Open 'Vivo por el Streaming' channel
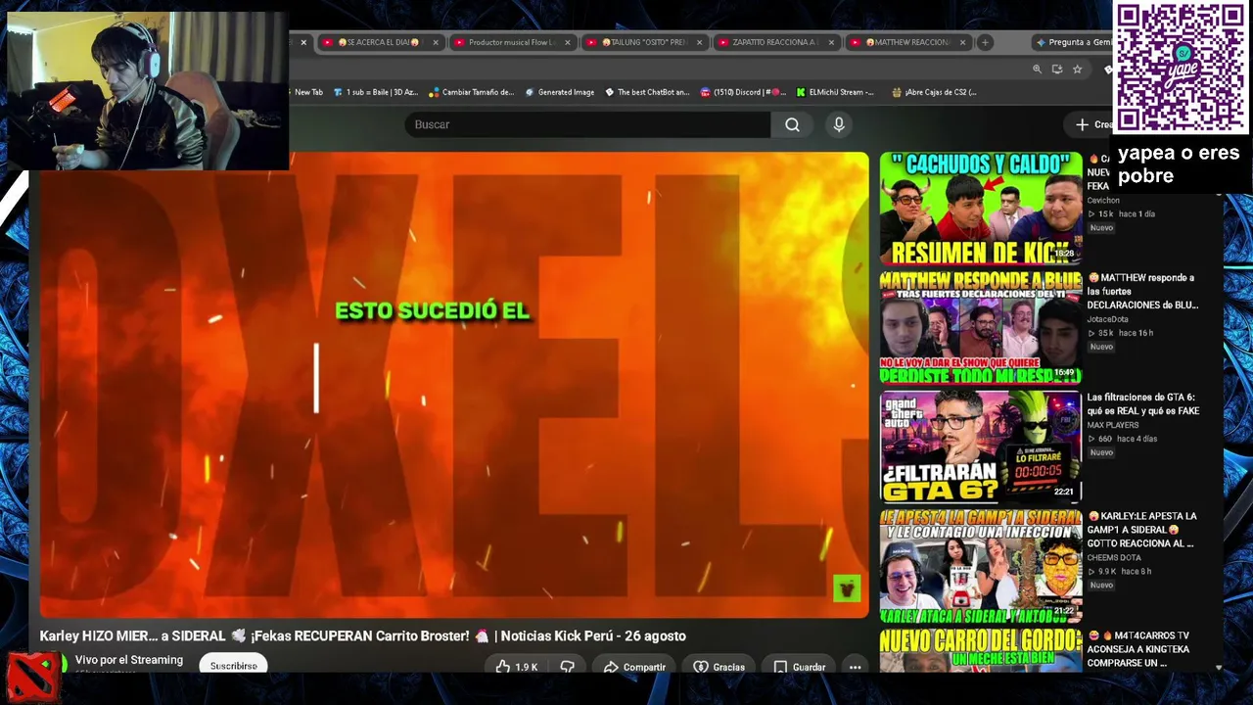 point(129,660)
